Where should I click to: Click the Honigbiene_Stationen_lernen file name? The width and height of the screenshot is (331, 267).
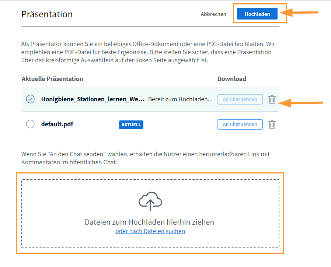point(93,99)
